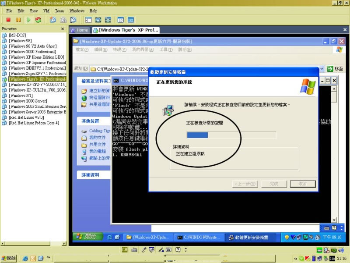This screenshot has height=263, width=350.
Task: Select [Windows 98] in Favorites
Action: (x=20, y=41)
